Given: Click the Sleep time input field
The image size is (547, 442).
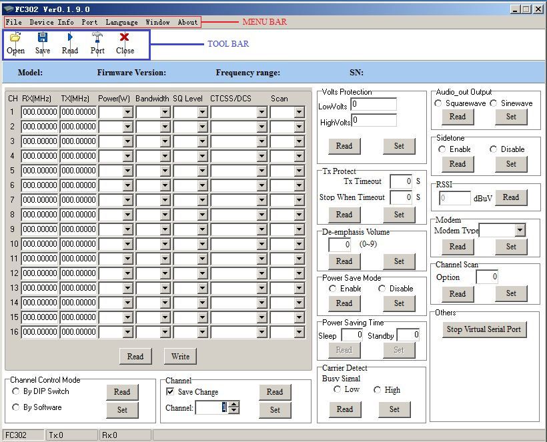Looking at the screenshot, I should coord(352,335).
